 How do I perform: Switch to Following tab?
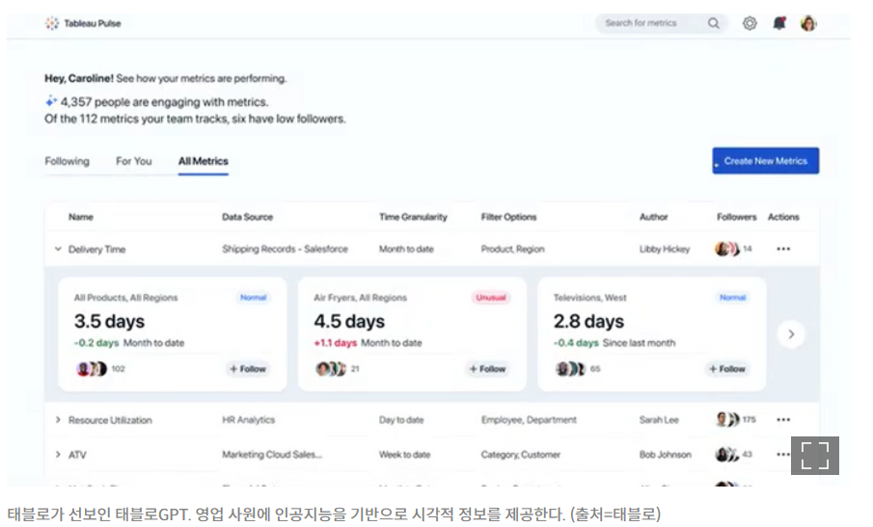[67, 161]
